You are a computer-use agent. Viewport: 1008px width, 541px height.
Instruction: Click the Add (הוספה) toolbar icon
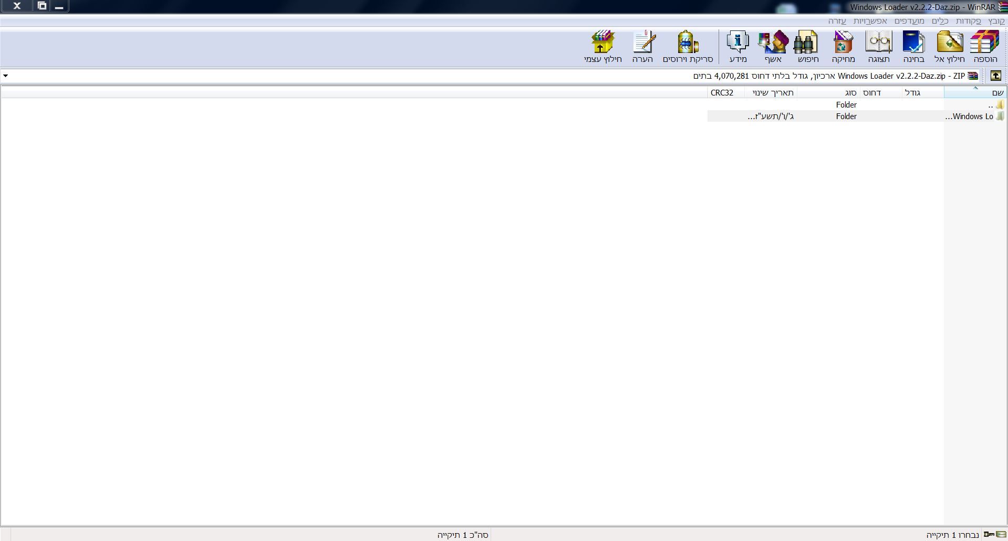click(985, 47)
